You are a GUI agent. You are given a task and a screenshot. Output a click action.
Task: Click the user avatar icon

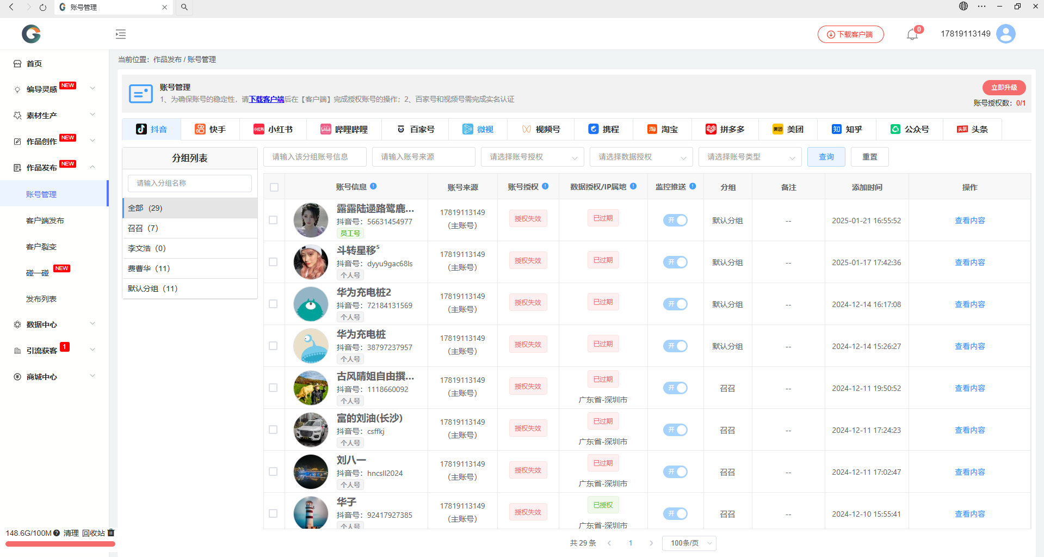[1005, 34]
